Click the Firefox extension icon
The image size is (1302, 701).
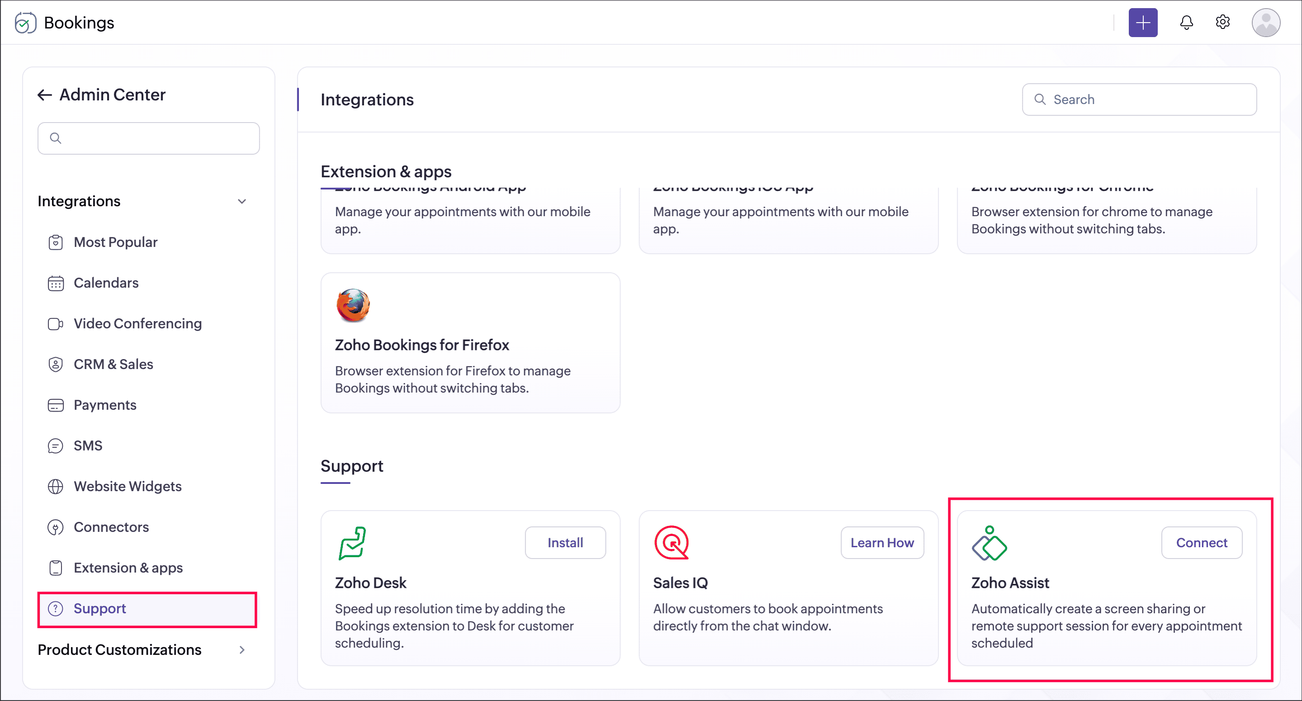coord(353,305)
